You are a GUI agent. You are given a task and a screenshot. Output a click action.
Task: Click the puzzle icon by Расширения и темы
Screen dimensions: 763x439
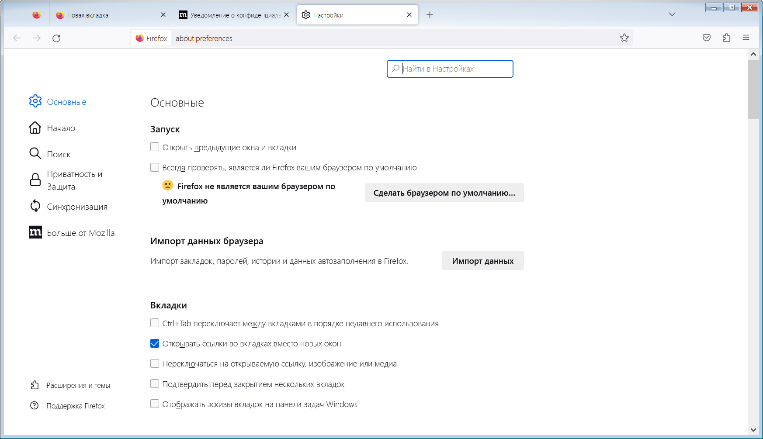35,385
